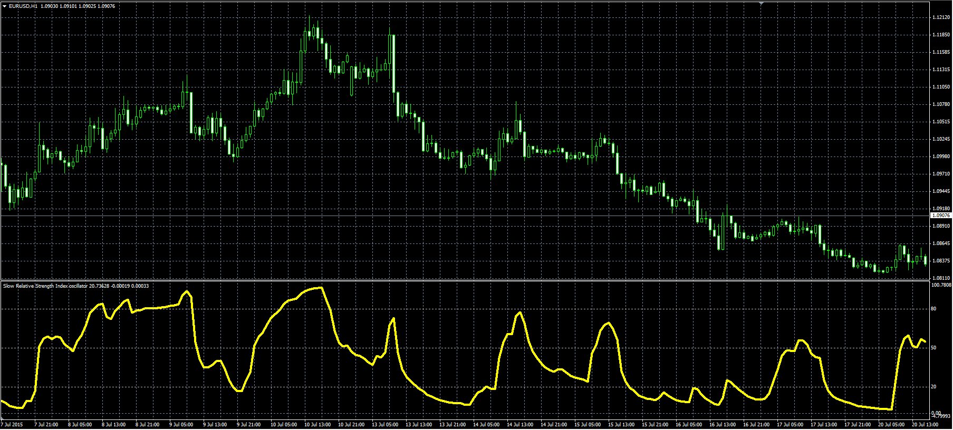This screenshot has height=430, width=953.
Task: Click the 8 Jul 21:00 time label
Action: point(148,425)
